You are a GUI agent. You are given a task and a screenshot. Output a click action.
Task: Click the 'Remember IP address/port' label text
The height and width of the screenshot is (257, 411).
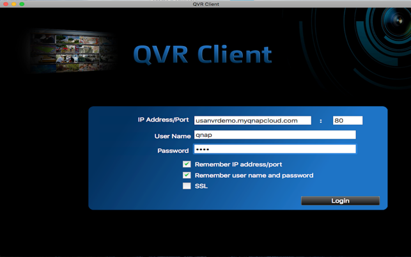tap(238, 164)
